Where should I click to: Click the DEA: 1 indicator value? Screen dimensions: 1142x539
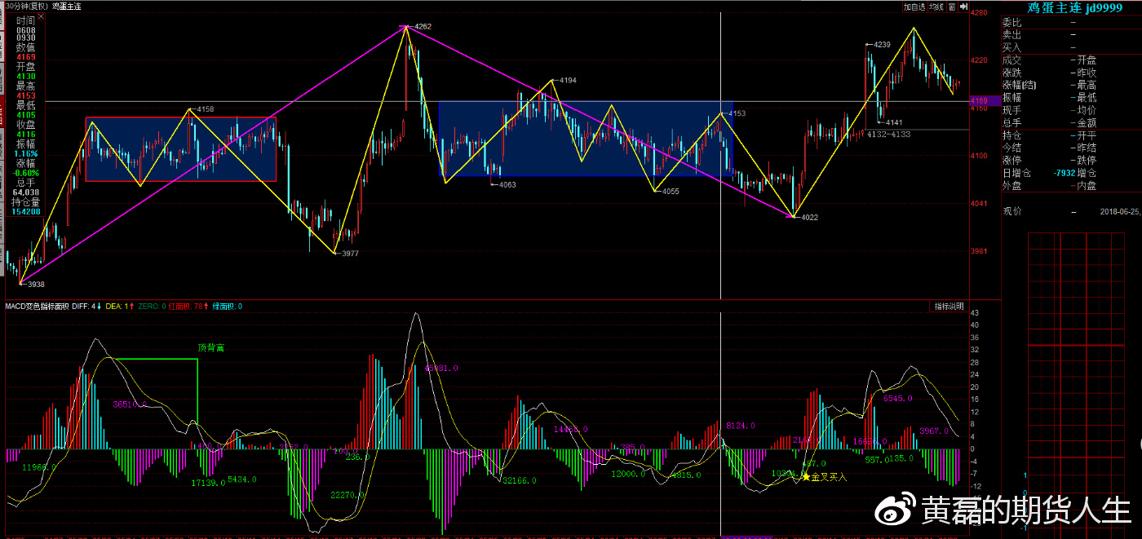(x=120, y=307)
